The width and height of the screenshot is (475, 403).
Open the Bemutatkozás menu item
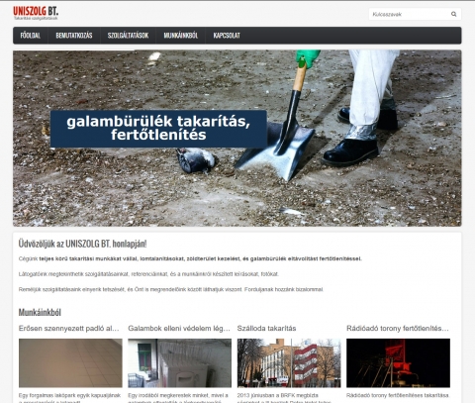(74, 36)
